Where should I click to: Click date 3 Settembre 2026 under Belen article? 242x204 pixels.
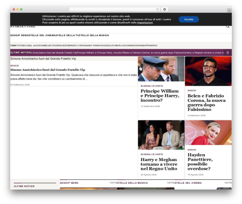pyautogui.click(x=197, y=115)
